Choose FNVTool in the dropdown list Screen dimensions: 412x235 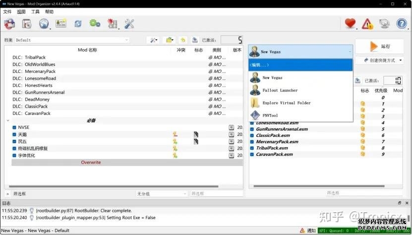point(270,116)
